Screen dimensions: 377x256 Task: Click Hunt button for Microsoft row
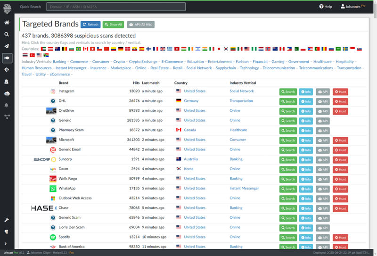pos(340,140)
